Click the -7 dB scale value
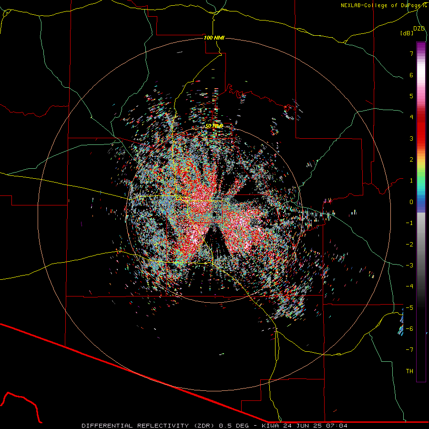The image size is (429, 429). (409, 350)
